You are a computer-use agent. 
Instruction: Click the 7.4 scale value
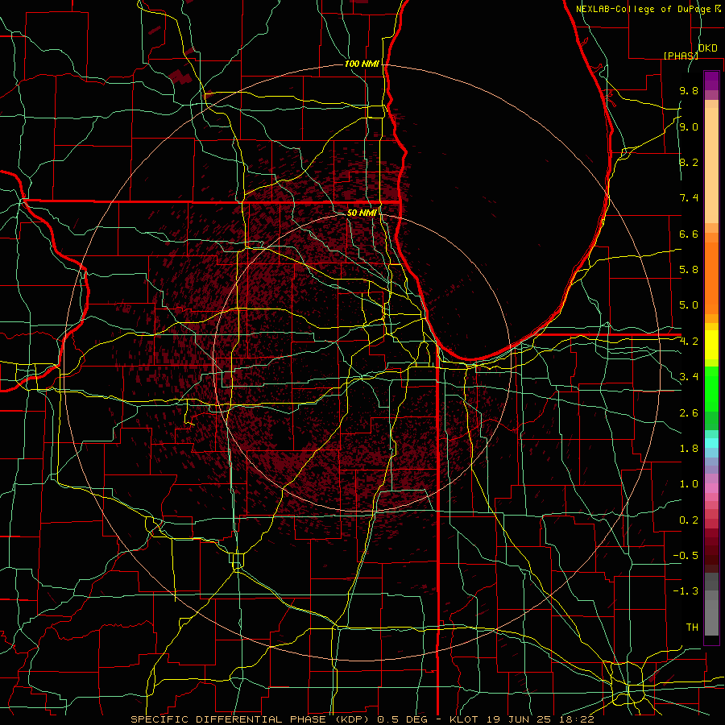(689, 198)
